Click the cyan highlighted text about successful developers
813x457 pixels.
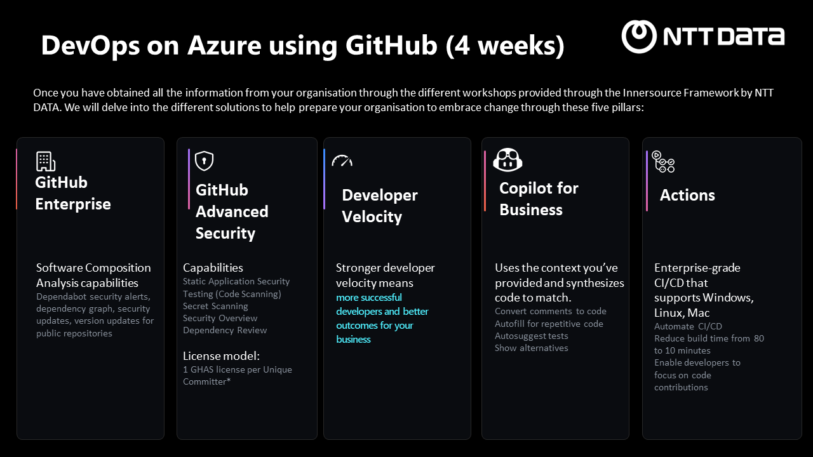(382, 318)
